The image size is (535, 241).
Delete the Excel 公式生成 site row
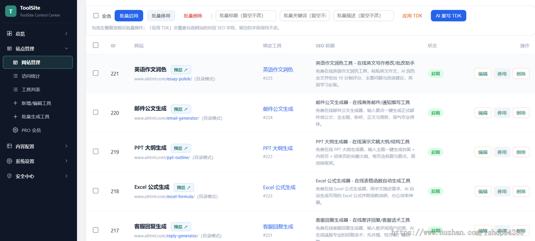point(521,191)
